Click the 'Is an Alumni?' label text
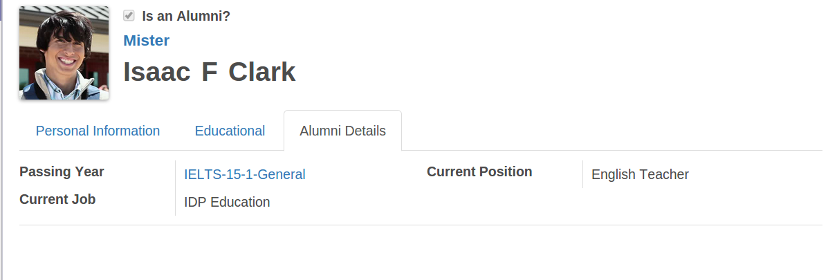Image resolution: width=828 pixels, height=280 pixels. 186,16
